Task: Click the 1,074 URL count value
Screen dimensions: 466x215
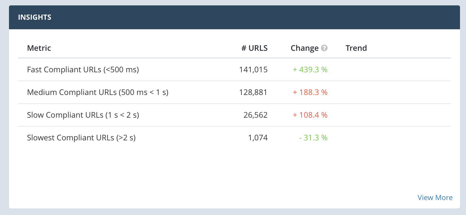Action: [258, 138]
